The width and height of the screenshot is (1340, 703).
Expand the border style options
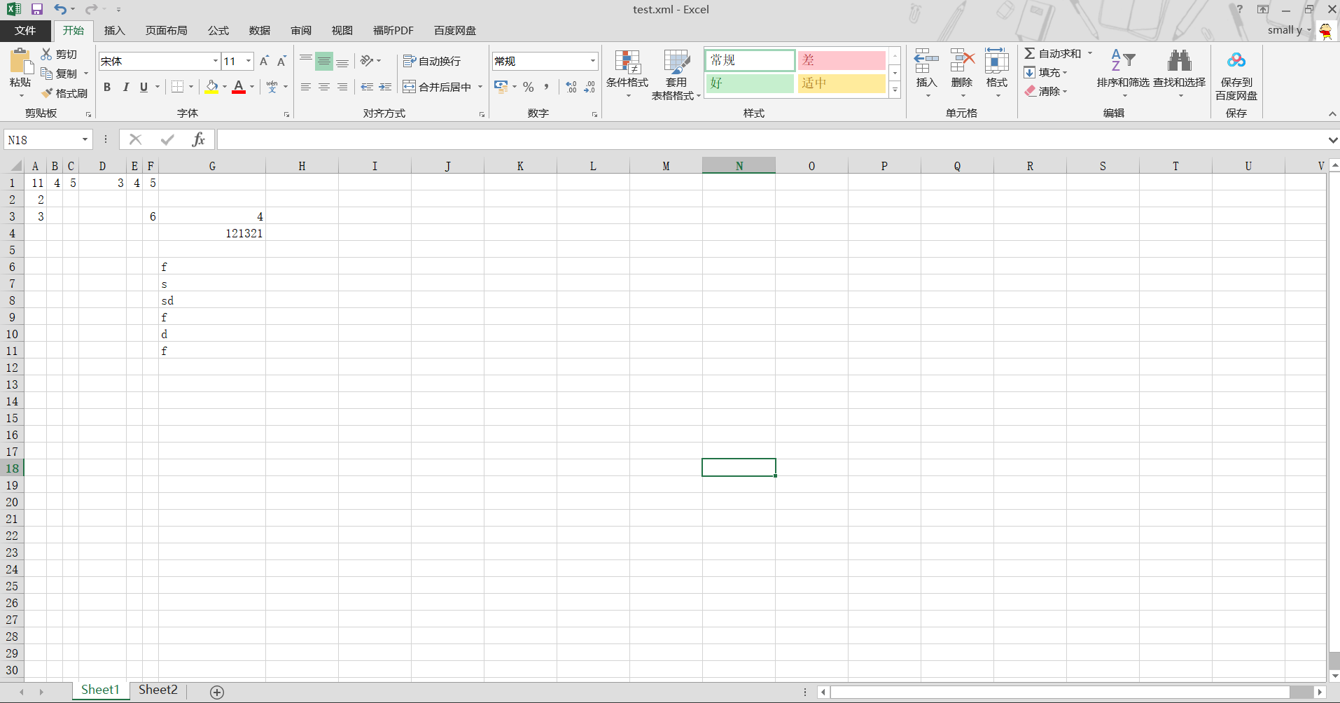tap(190, 87)
